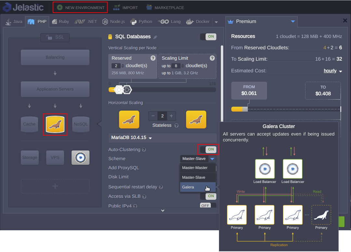Screen dimensions: 351x252
Task: Open the New Environment wizard
Action: click(80, 7)
